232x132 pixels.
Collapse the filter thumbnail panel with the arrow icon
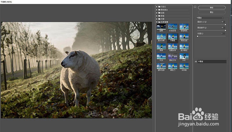[x=195, y=7]
